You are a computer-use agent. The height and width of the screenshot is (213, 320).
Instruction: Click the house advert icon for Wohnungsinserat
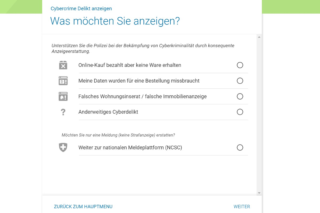[x=63, y=96]
